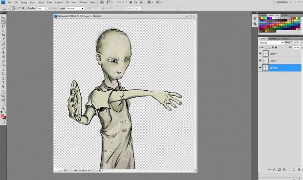Select the Layer 4 thumbnail
This screenshot has height=180, width=303.
coord(266,54)
